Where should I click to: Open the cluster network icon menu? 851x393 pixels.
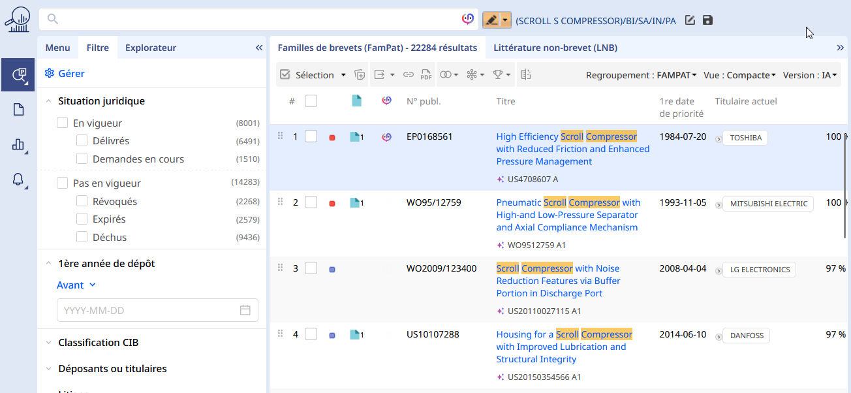pos(475,75)
